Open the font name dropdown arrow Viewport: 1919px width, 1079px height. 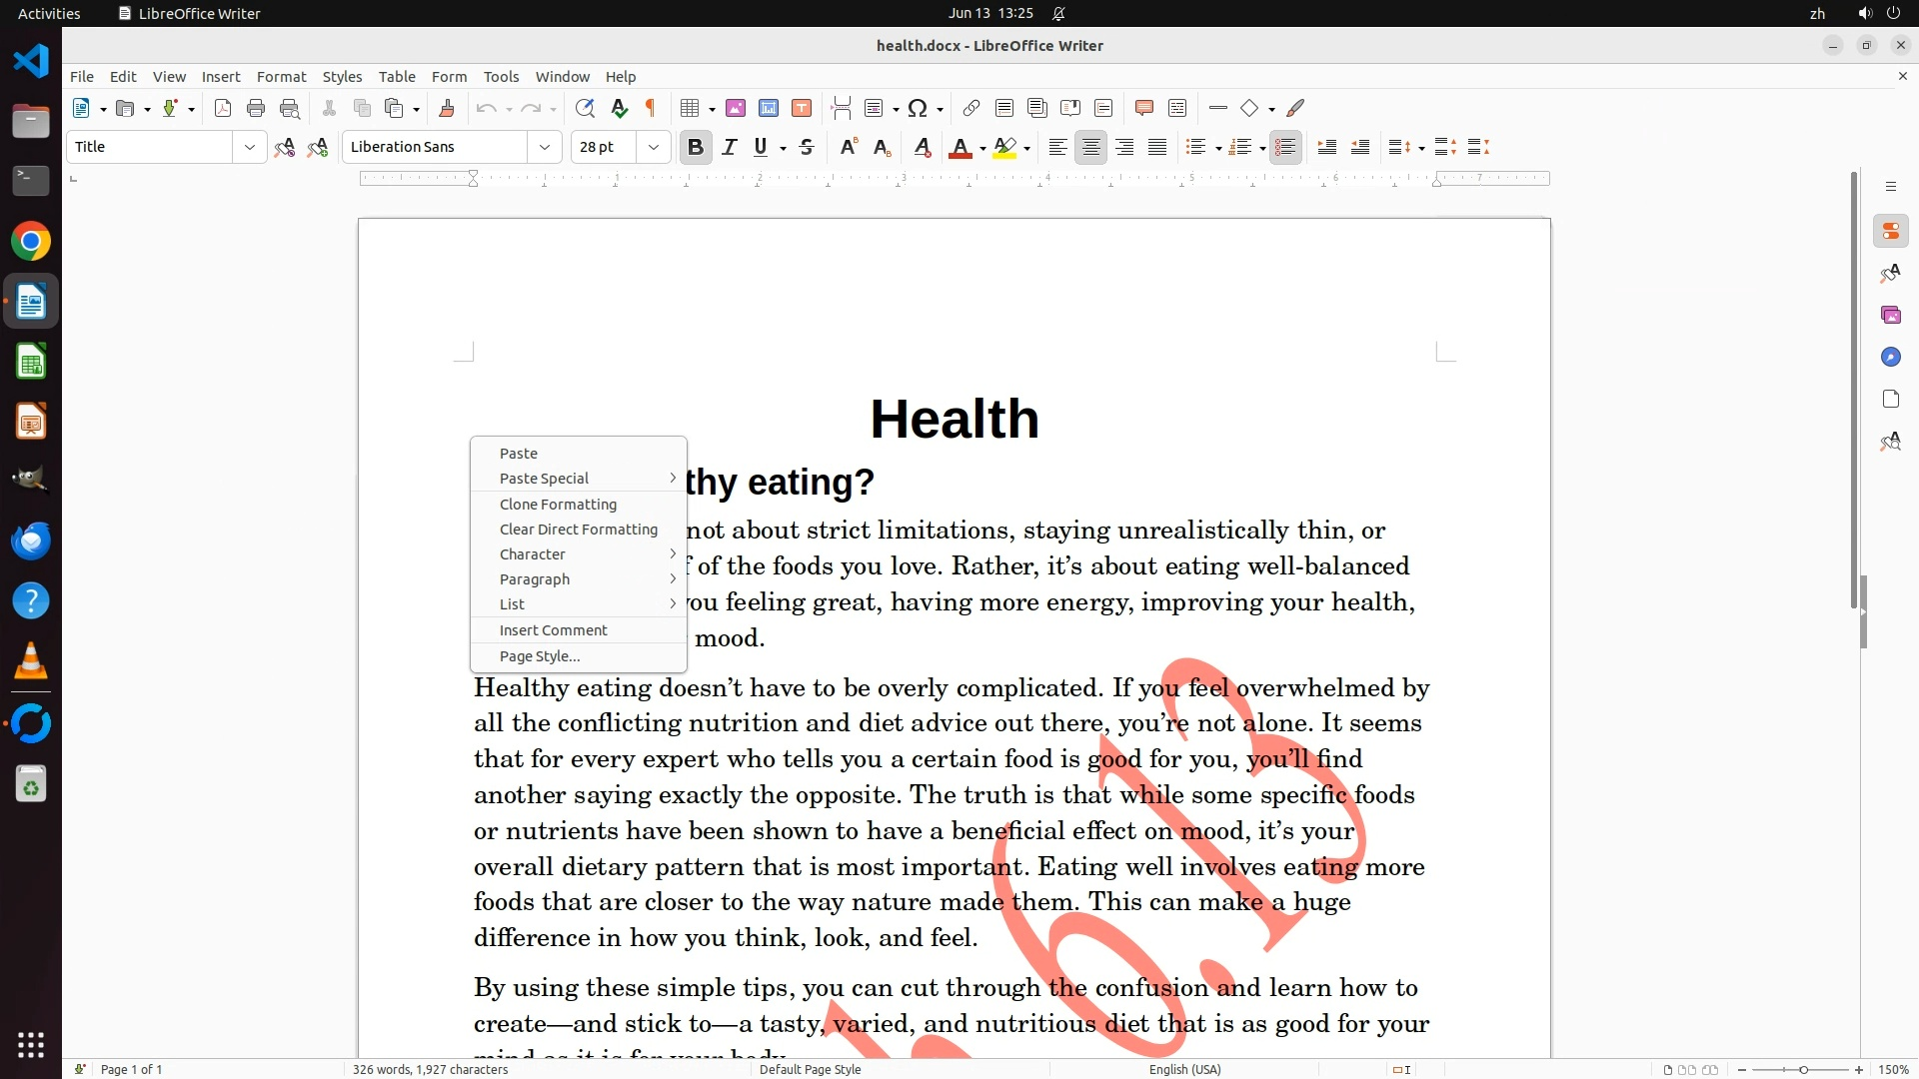tap(544, 147)
